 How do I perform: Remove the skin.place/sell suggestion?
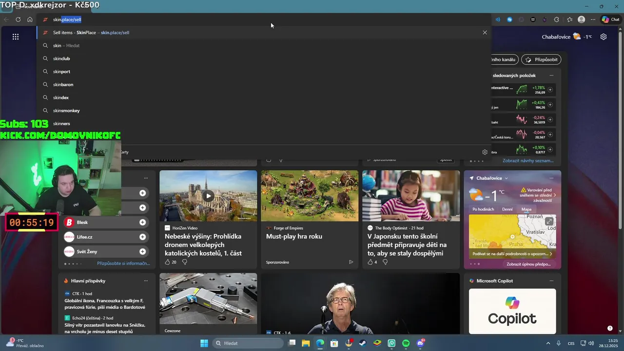point(485,33)
